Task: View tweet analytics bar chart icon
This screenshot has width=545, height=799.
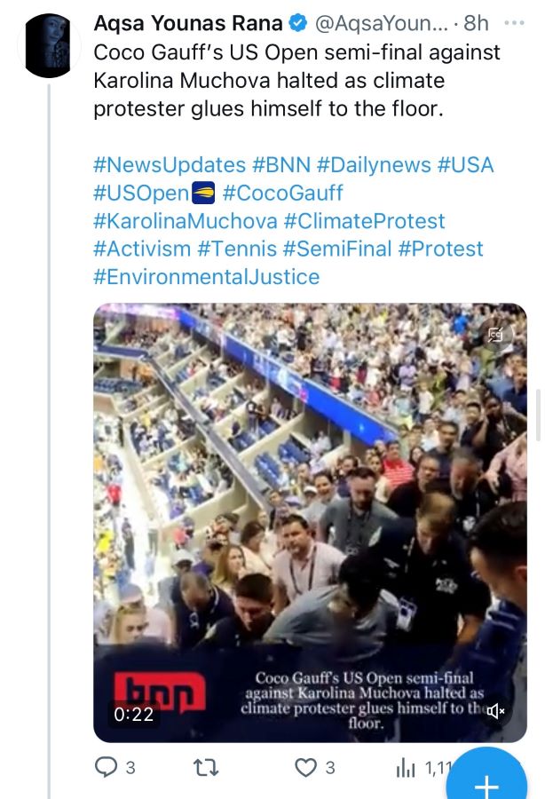Action: coord(406,767)
